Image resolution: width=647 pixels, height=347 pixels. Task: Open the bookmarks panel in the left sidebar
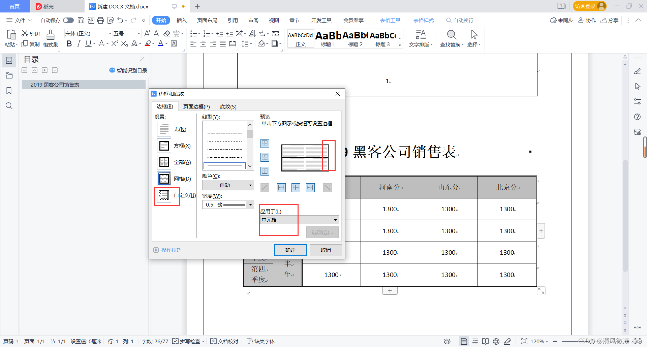pyautogui.click(x=9, y=91)
